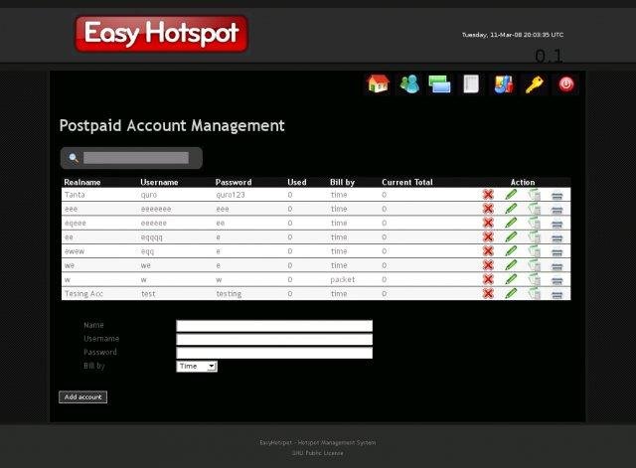Open the users icon in top toolbar
This screenshot has width=636, height=468.
pyautogui.click(x=408, y=84)
